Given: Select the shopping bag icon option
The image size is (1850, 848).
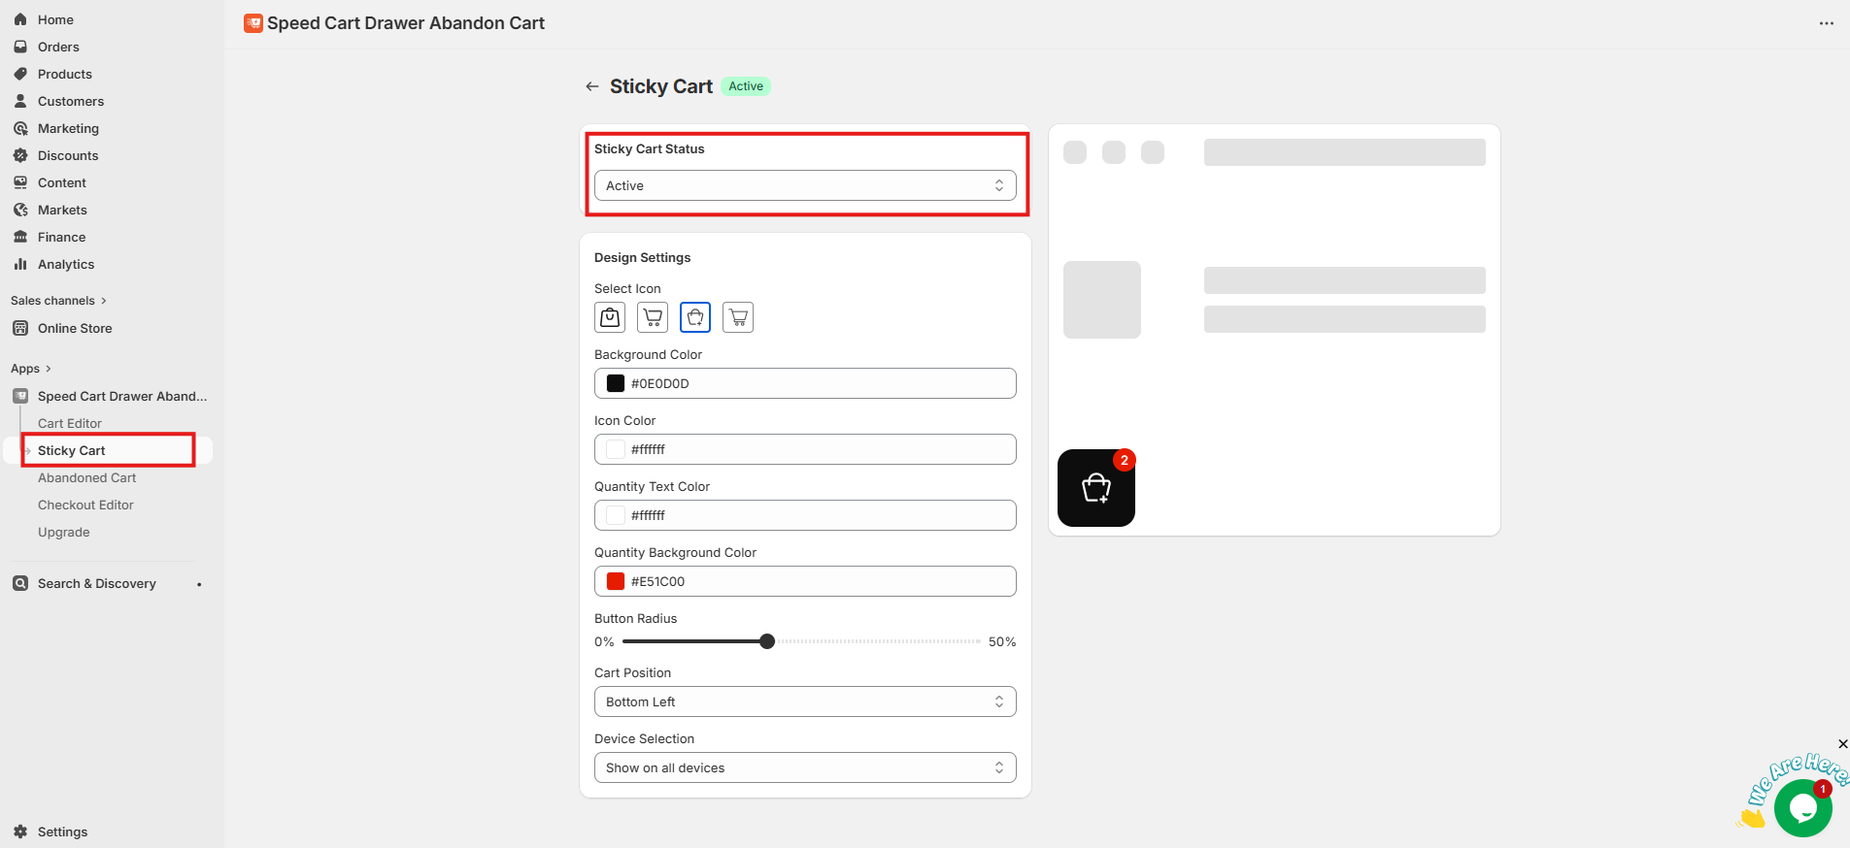Looking at the screenshot, I should pos(610,317).
